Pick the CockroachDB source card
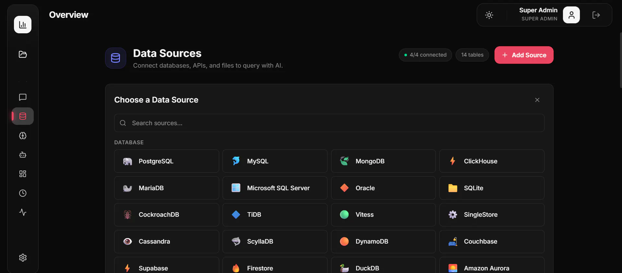Screen dimensions: 622x273 (x=167, y=215)
